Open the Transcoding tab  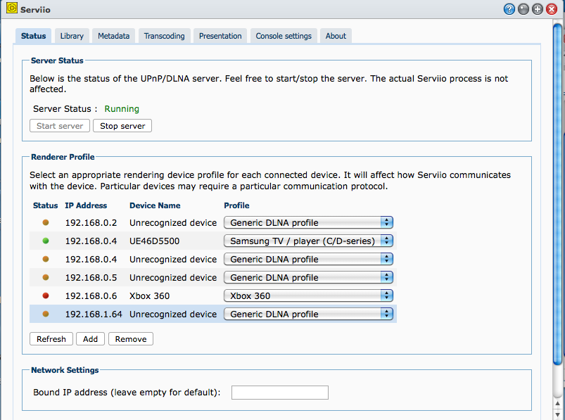[164, 36]
